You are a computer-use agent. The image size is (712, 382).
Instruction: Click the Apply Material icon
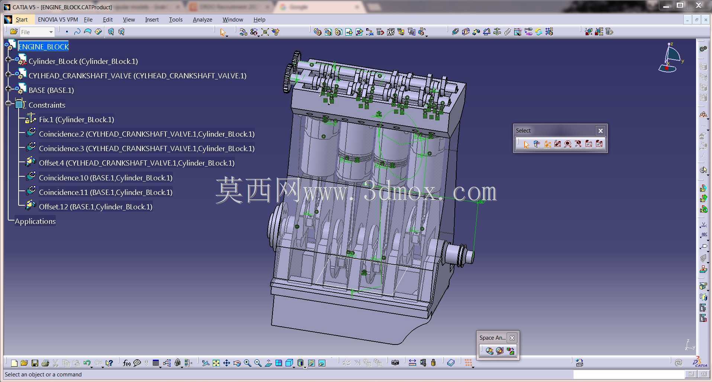[x=451, y=363]
